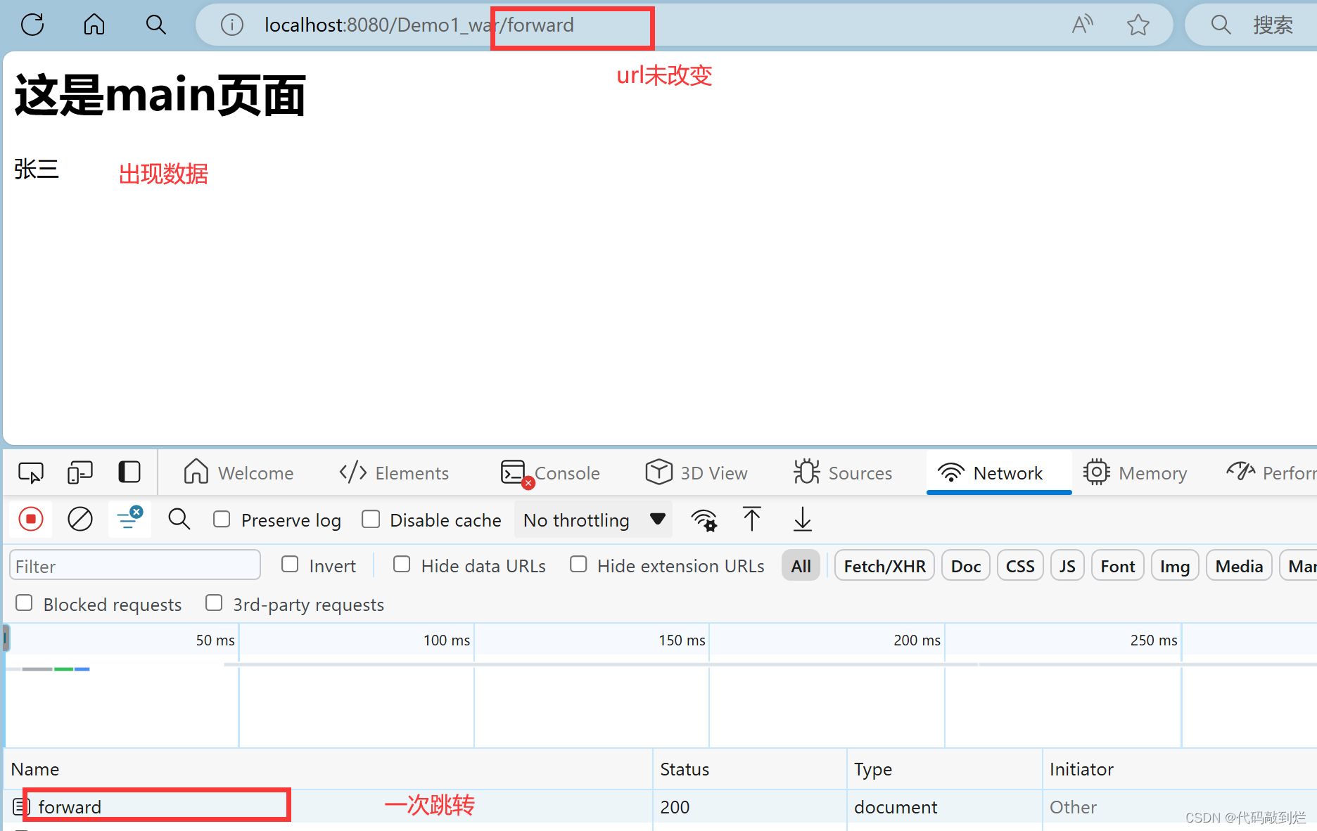Check Blocked requests checkbox
Viewport: 1317px width, 831px height.
click(x=24, y=603)
